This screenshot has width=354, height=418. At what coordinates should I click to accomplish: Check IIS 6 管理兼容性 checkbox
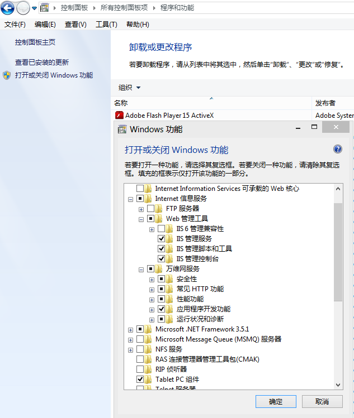[161, 228]
